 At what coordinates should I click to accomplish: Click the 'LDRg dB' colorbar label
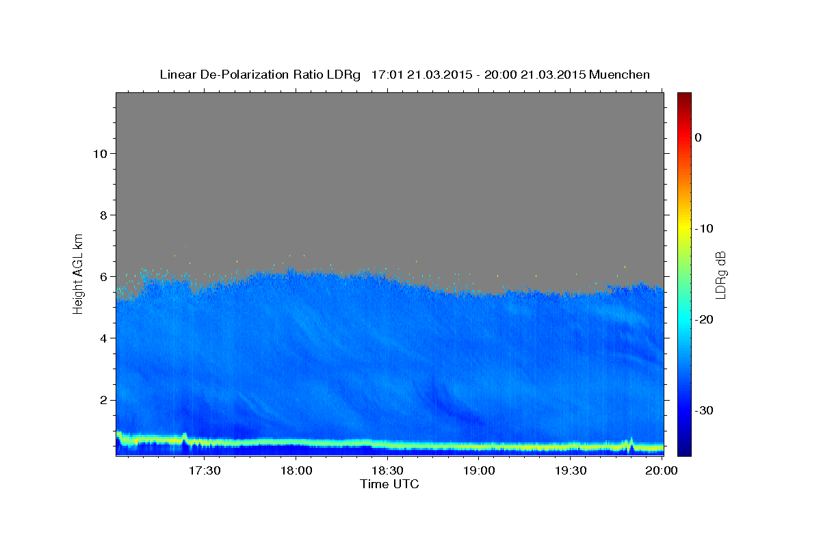point(720,274)
